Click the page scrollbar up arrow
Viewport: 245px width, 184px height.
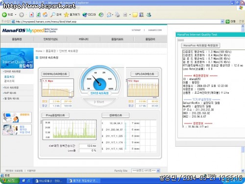pyautogui.click(x=243, y=26)
